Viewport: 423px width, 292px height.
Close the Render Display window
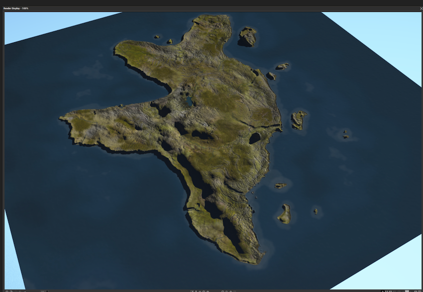(421, 8)
